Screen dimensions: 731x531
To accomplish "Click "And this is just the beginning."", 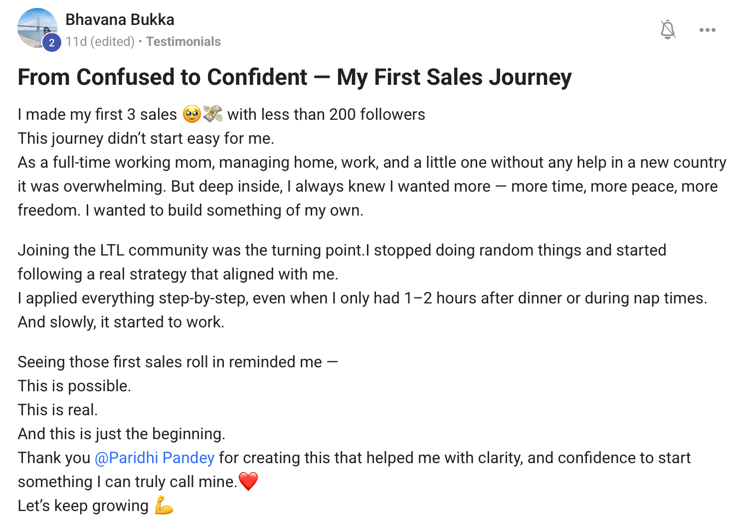I will coord(121,434).
